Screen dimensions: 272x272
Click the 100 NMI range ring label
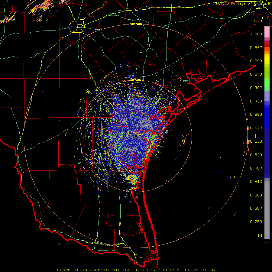(136, 24)
